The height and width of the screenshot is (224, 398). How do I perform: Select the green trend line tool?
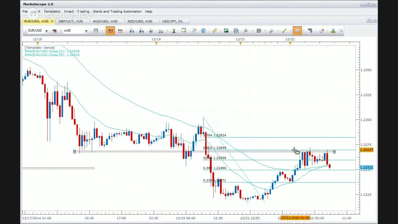[x=284, y=30]
